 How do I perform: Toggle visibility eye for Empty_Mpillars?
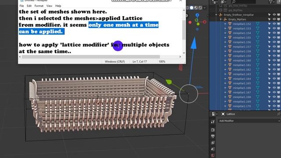[x=274, y=19]
